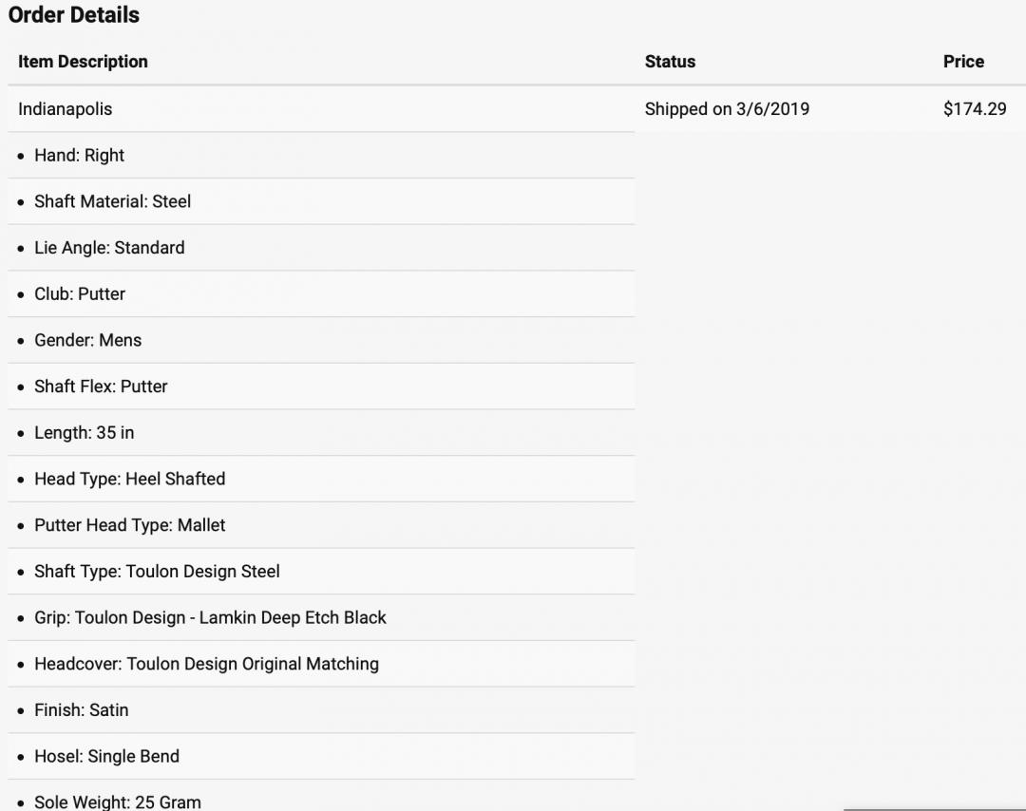Image resolution: width=1026 pixels, height=811 pixels.
Task: Select the Gender: Mens row
Action: [321, 340]
